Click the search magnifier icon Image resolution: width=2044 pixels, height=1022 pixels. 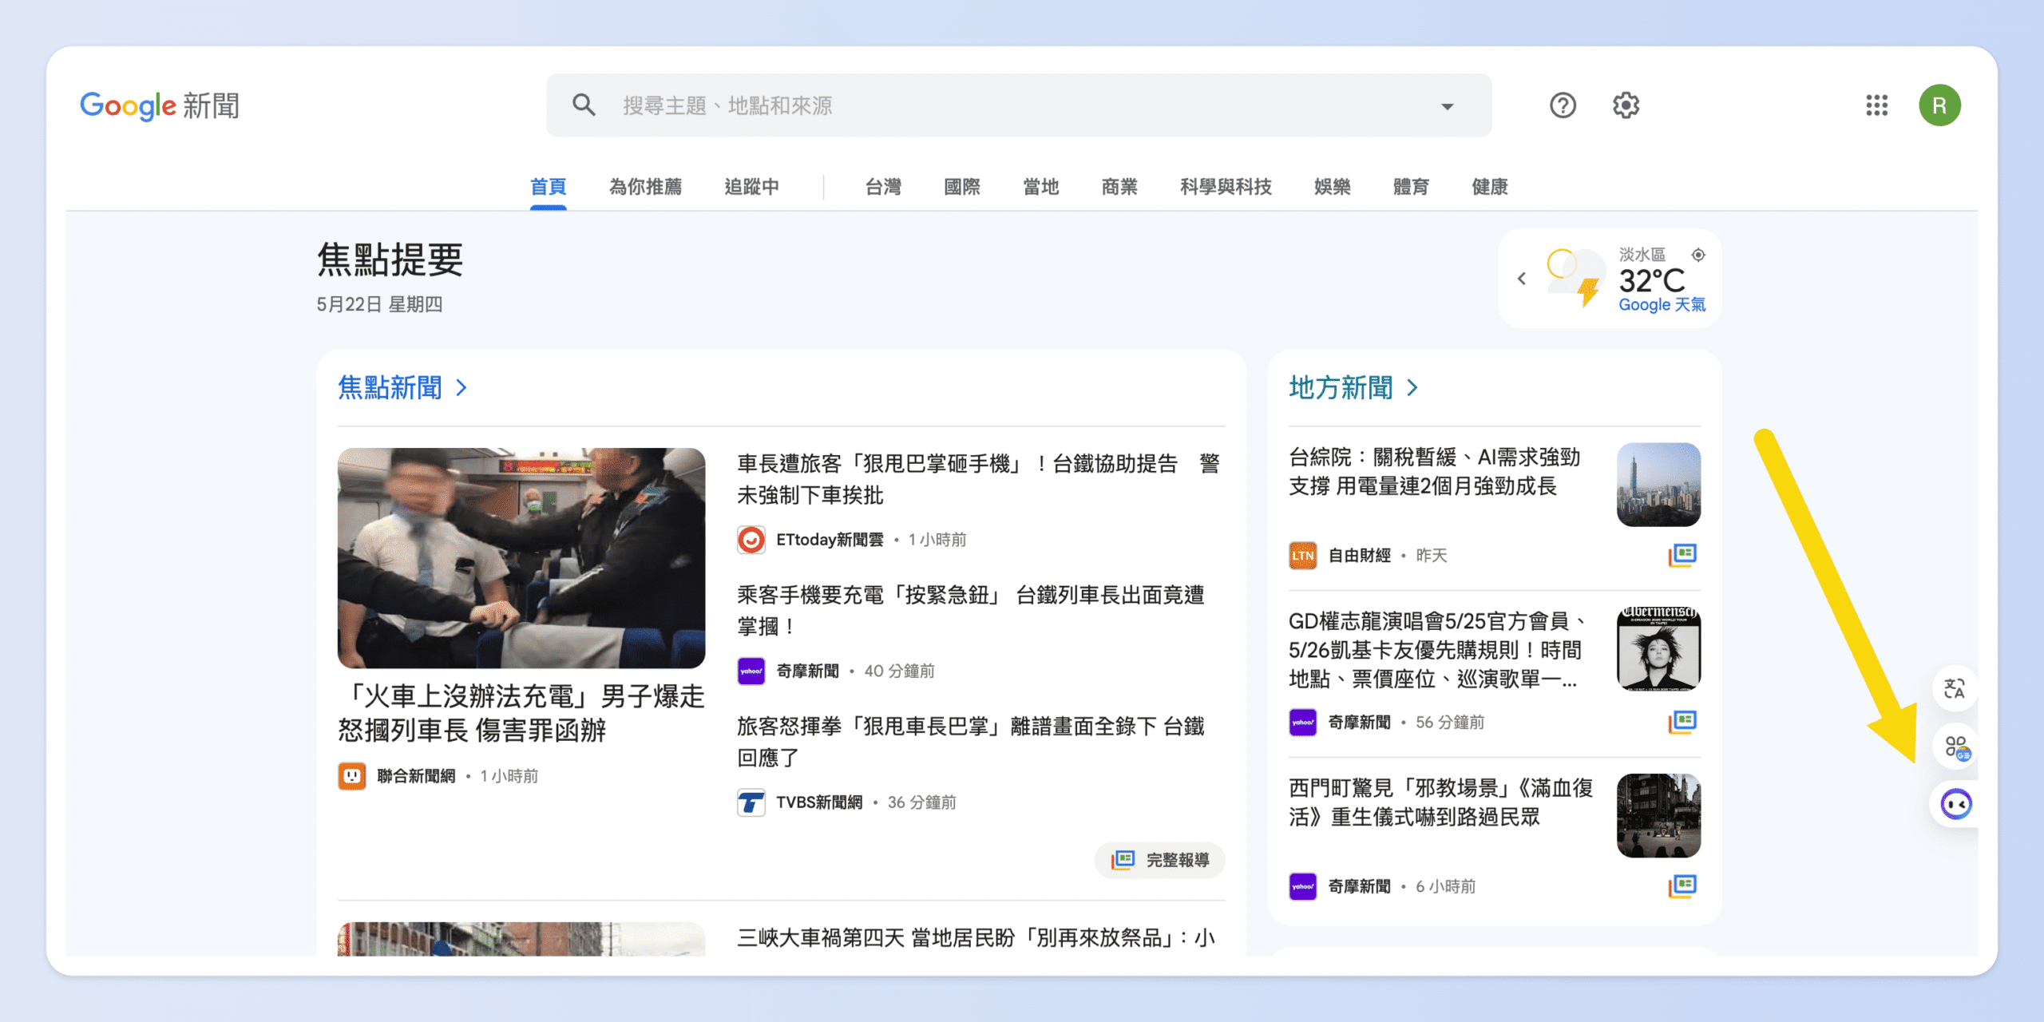pos(584,105)
